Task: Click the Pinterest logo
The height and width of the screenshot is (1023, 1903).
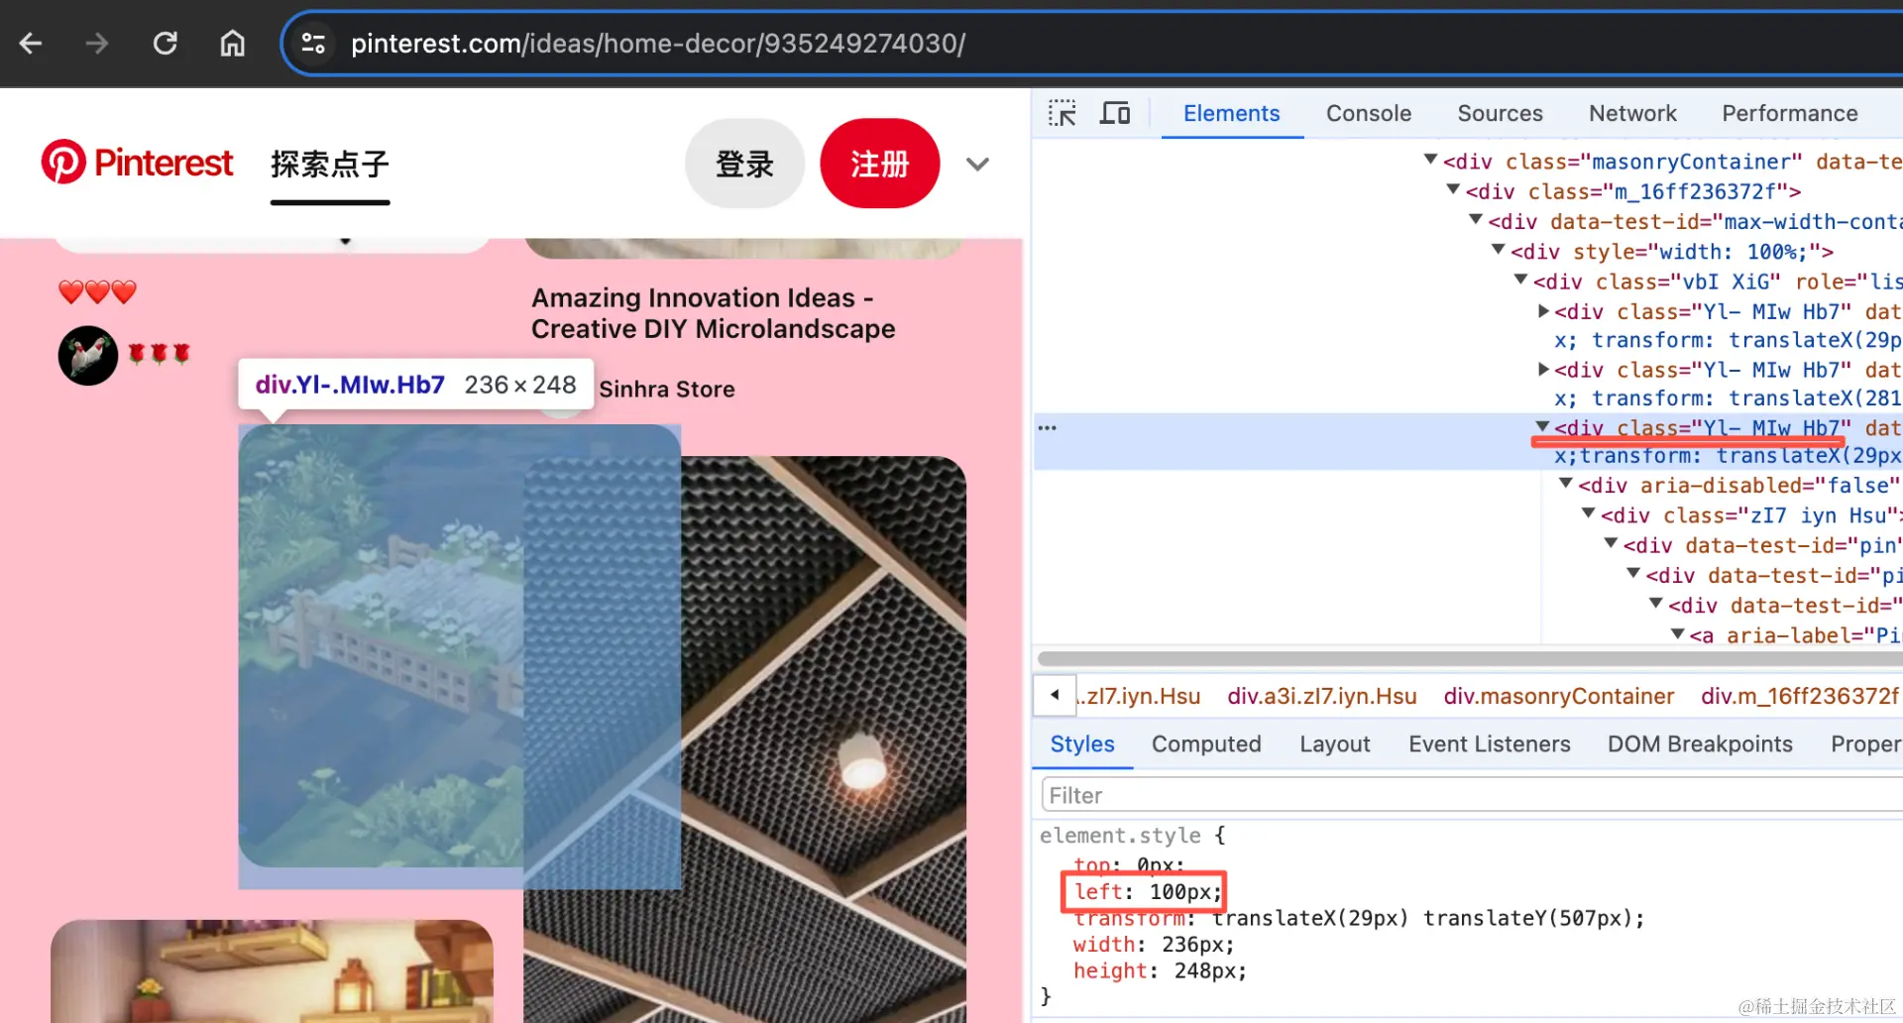Action: [137, 163]
